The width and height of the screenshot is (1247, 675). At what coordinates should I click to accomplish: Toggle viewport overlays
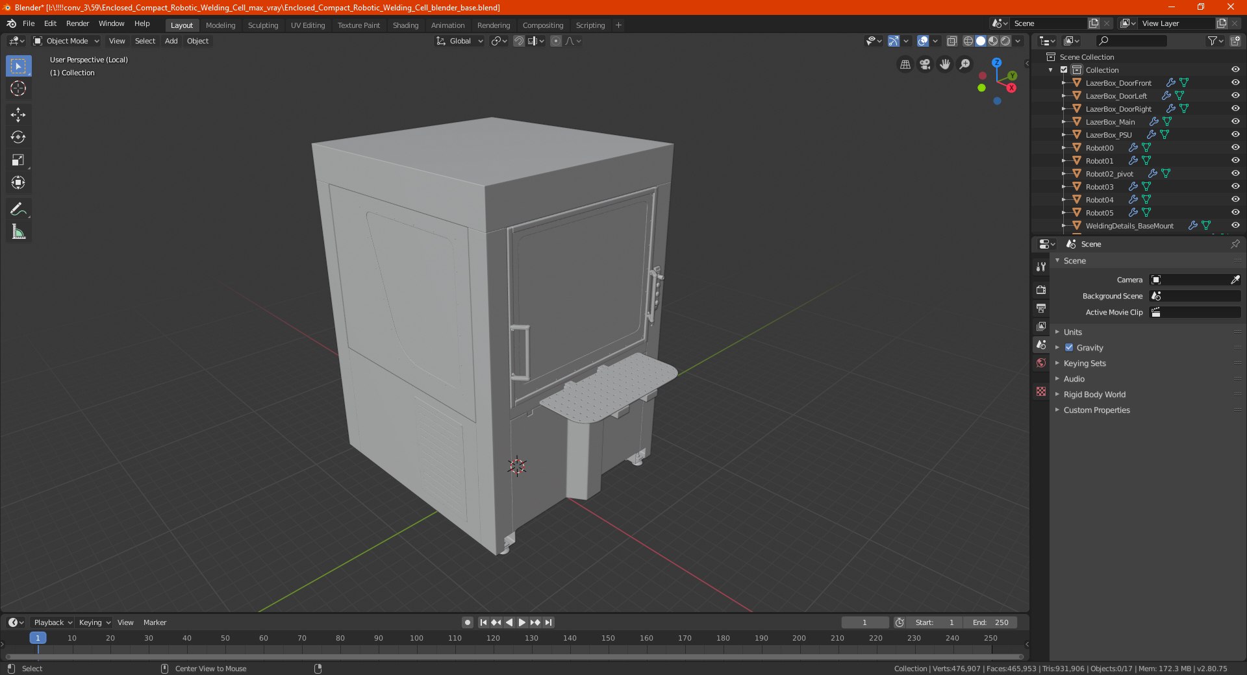click(x=923, y=41)
